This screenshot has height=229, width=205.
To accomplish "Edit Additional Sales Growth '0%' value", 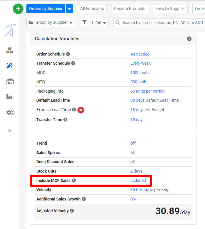I will point(133,199).
